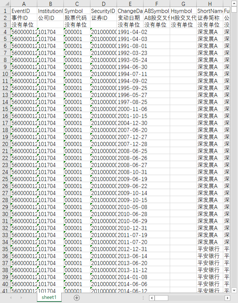Click the ABSymbol header cell
Image resolution: width=238 pixels, height=303 pixels.
click(156, 11)
